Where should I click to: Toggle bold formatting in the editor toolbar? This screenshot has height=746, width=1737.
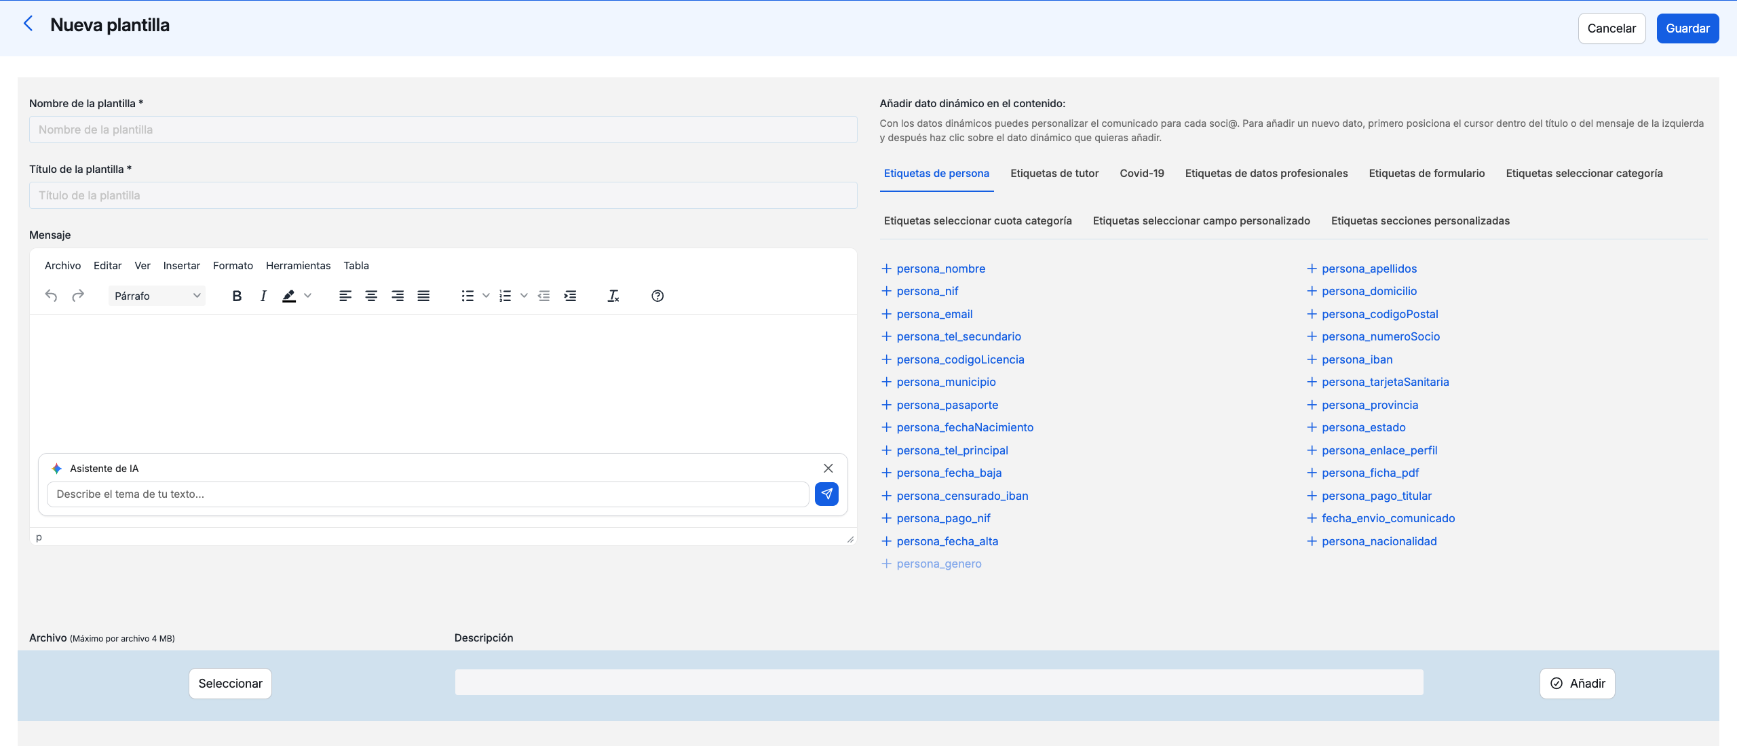tap(237, 296)
